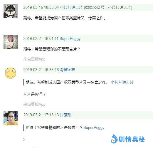The width and height of the screenshot is (153, 148).
Task: Click the 甘蔗甜 username link
Action: tap(65, 115)
